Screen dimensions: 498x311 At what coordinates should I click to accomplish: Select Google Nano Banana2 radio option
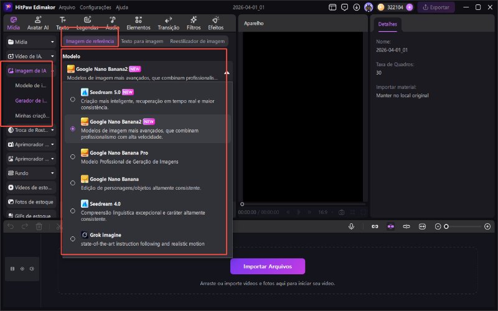73,129
